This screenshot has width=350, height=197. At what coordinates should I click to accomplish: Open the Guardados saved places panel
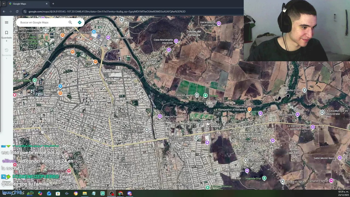click(7, 36)
